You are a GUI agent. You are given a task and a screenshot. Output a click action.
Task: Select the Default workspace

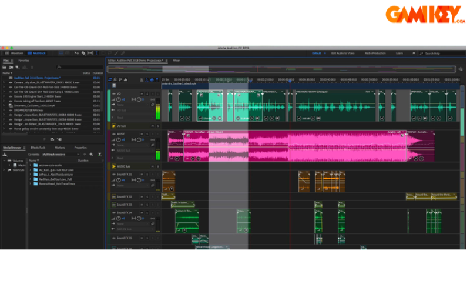pyautogui.click(x=316, y=53)
